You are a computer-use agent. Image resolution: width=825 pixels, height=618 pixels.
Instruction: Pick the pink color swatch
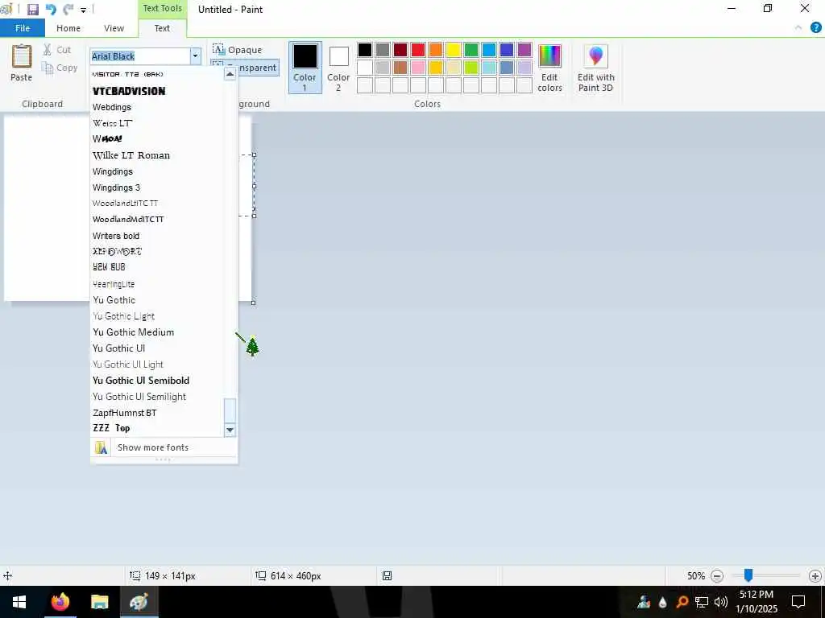coord(418,68)
